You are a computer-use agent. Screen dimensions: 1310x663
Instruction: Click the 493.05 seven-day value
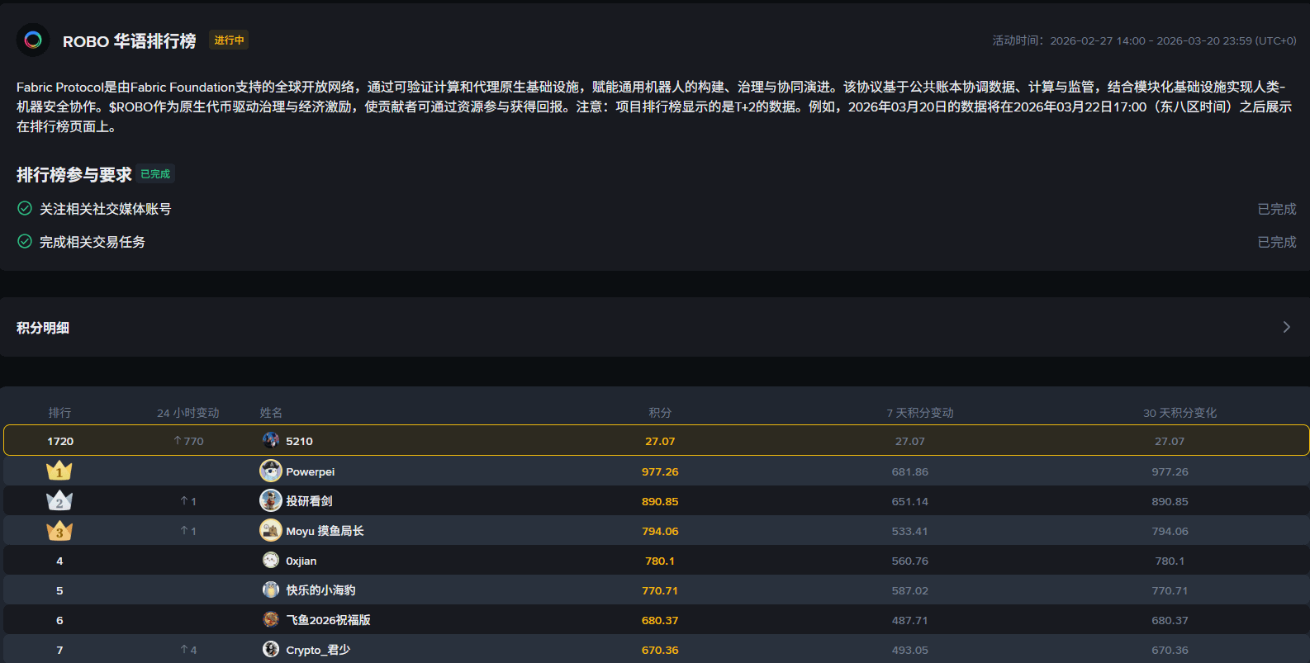point(910,650)
